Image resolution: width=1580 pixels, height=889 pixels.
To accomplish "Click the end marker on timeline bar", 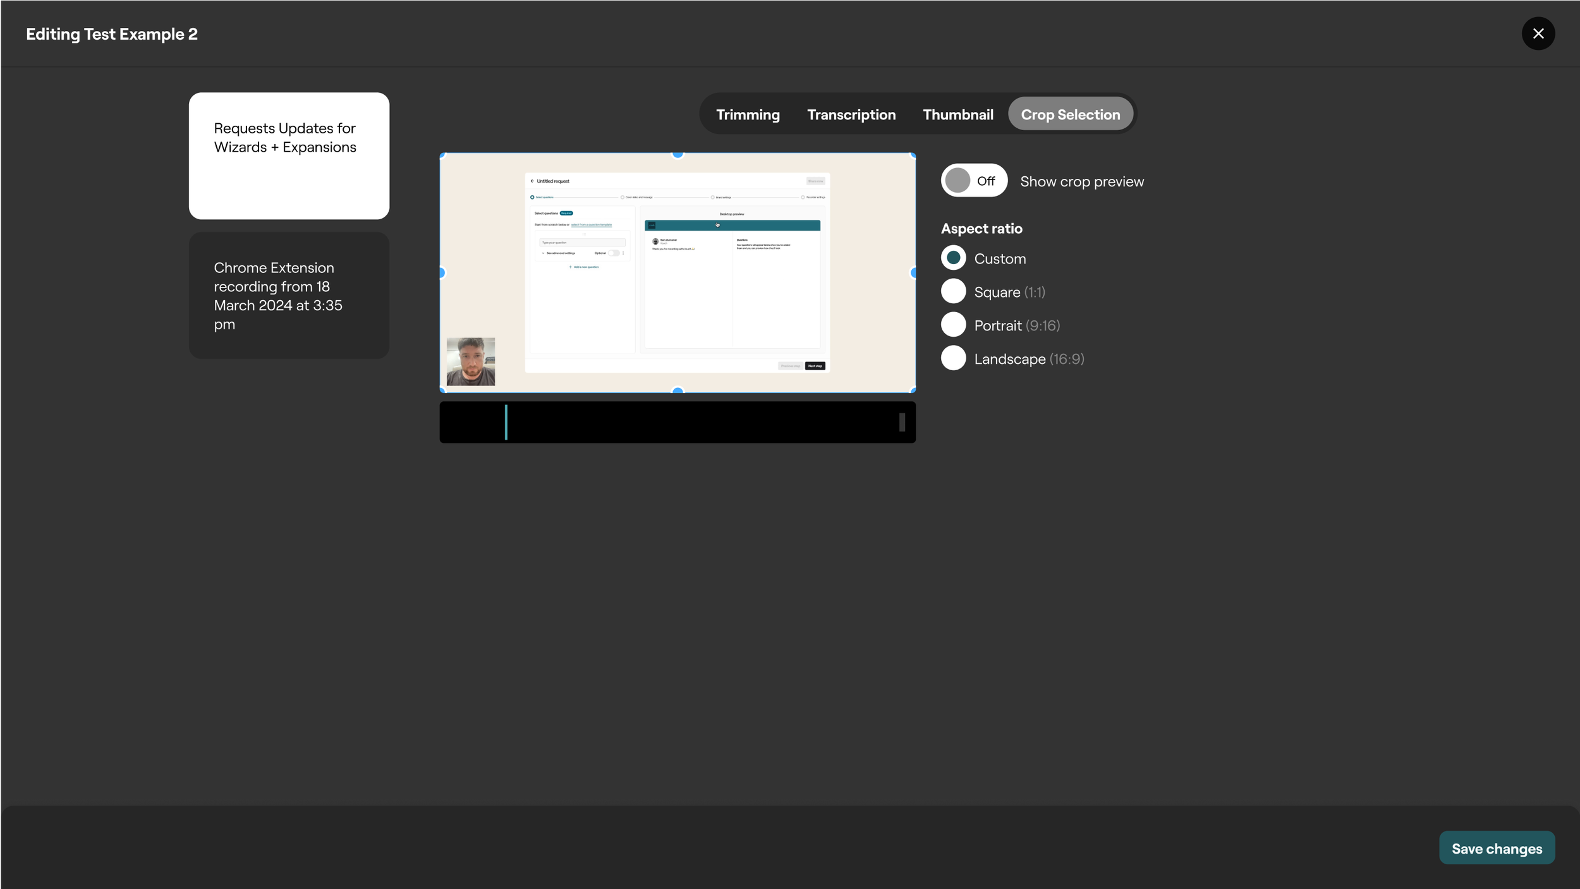I will [902, 422].
